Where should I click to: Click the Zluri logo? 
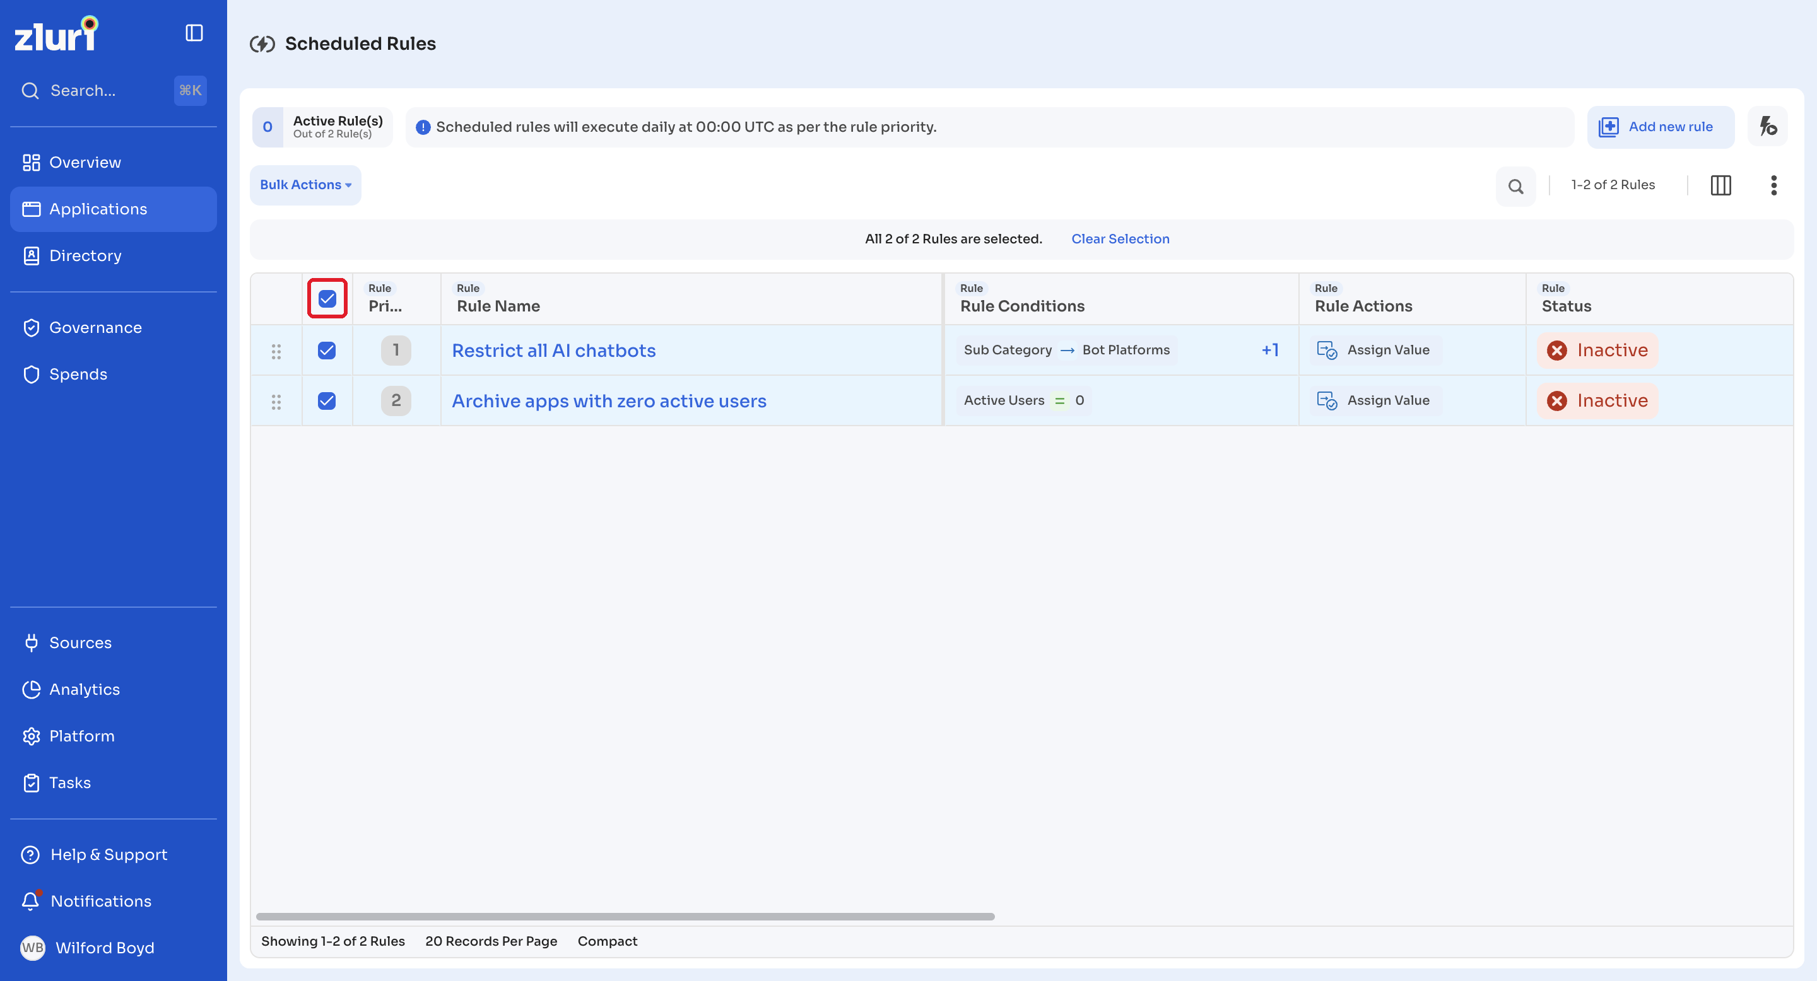(56, 33)
